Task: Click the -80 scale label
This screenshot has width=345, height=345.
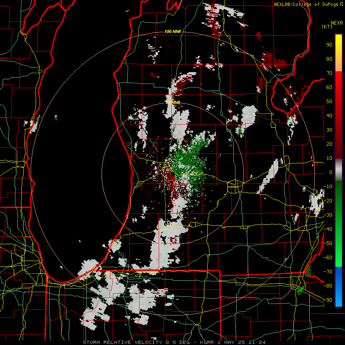Action: [328, 286]
